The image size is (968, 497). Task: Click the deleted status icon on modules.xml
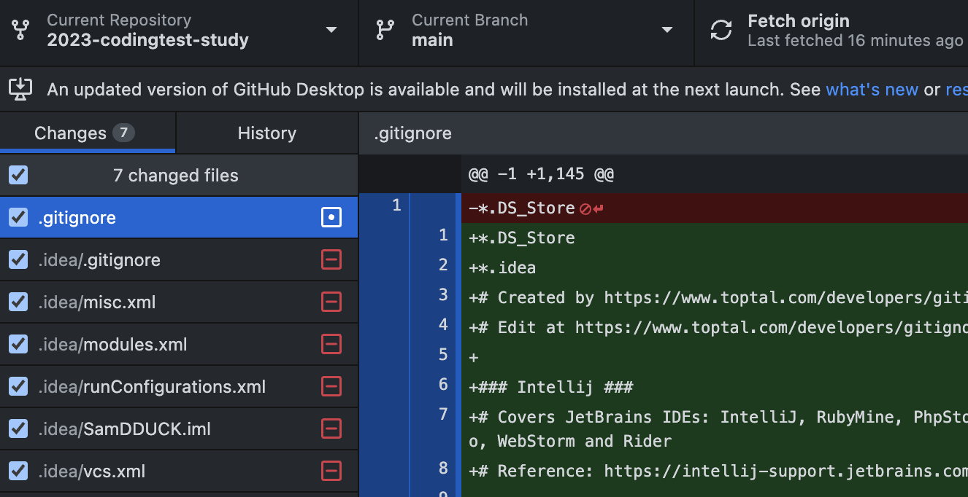(331, 344)
